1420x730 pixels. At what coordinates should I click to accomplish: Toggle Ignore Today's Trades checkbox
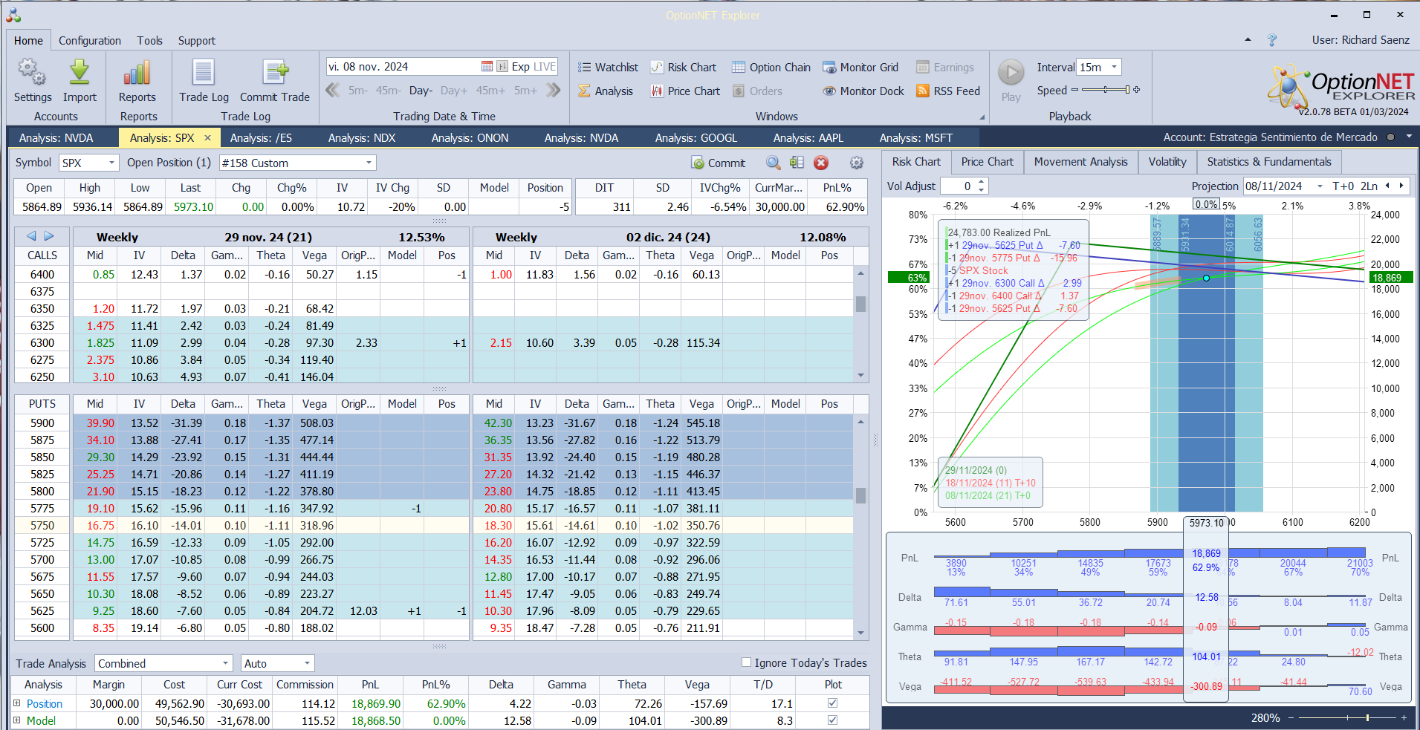747,662
